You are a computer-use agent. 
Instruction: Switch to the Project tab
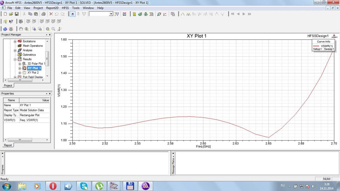pyautogui.click(x=8, y=85)
